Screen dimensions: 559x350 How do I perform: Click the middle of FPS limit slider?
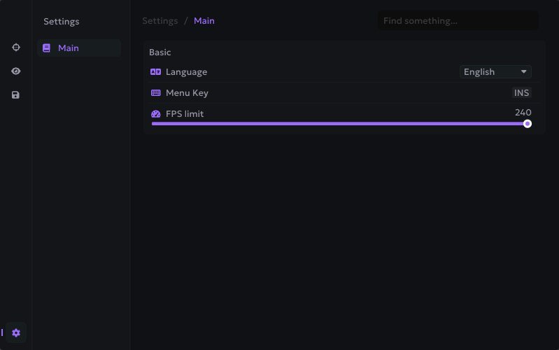(x=339, y=124)
